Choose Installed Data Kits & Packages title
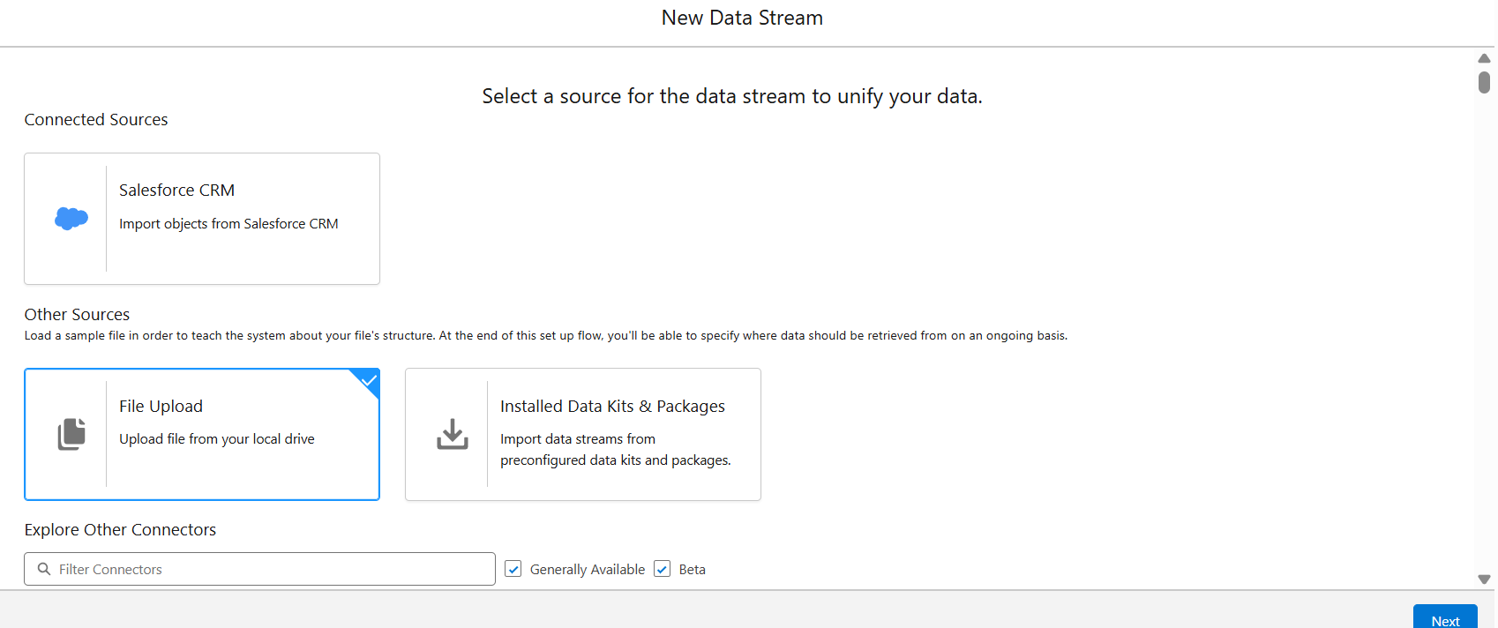The image size is (1498, 628). coord(612,407)
